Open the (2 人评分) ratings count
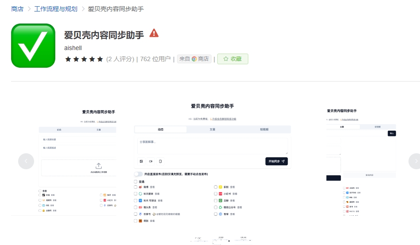The height and width of the screenshot is (245, 420). point(120,59)
